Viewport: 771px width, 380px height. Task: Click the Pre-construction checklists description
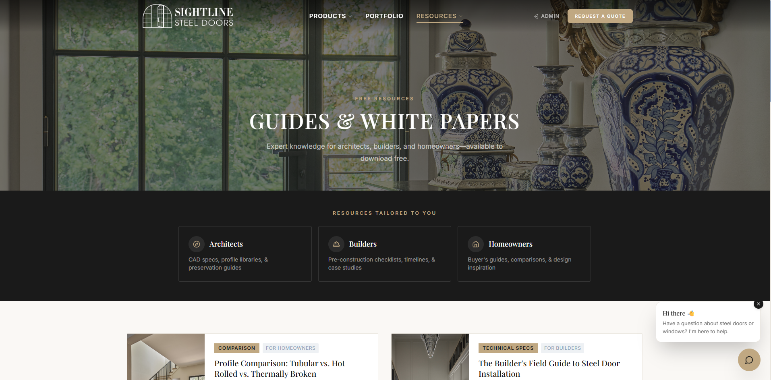point(381,264)
